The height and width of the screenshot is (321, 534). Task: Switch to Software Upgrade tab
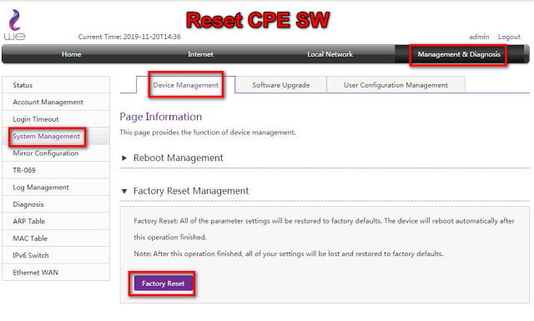coord(281,85)
